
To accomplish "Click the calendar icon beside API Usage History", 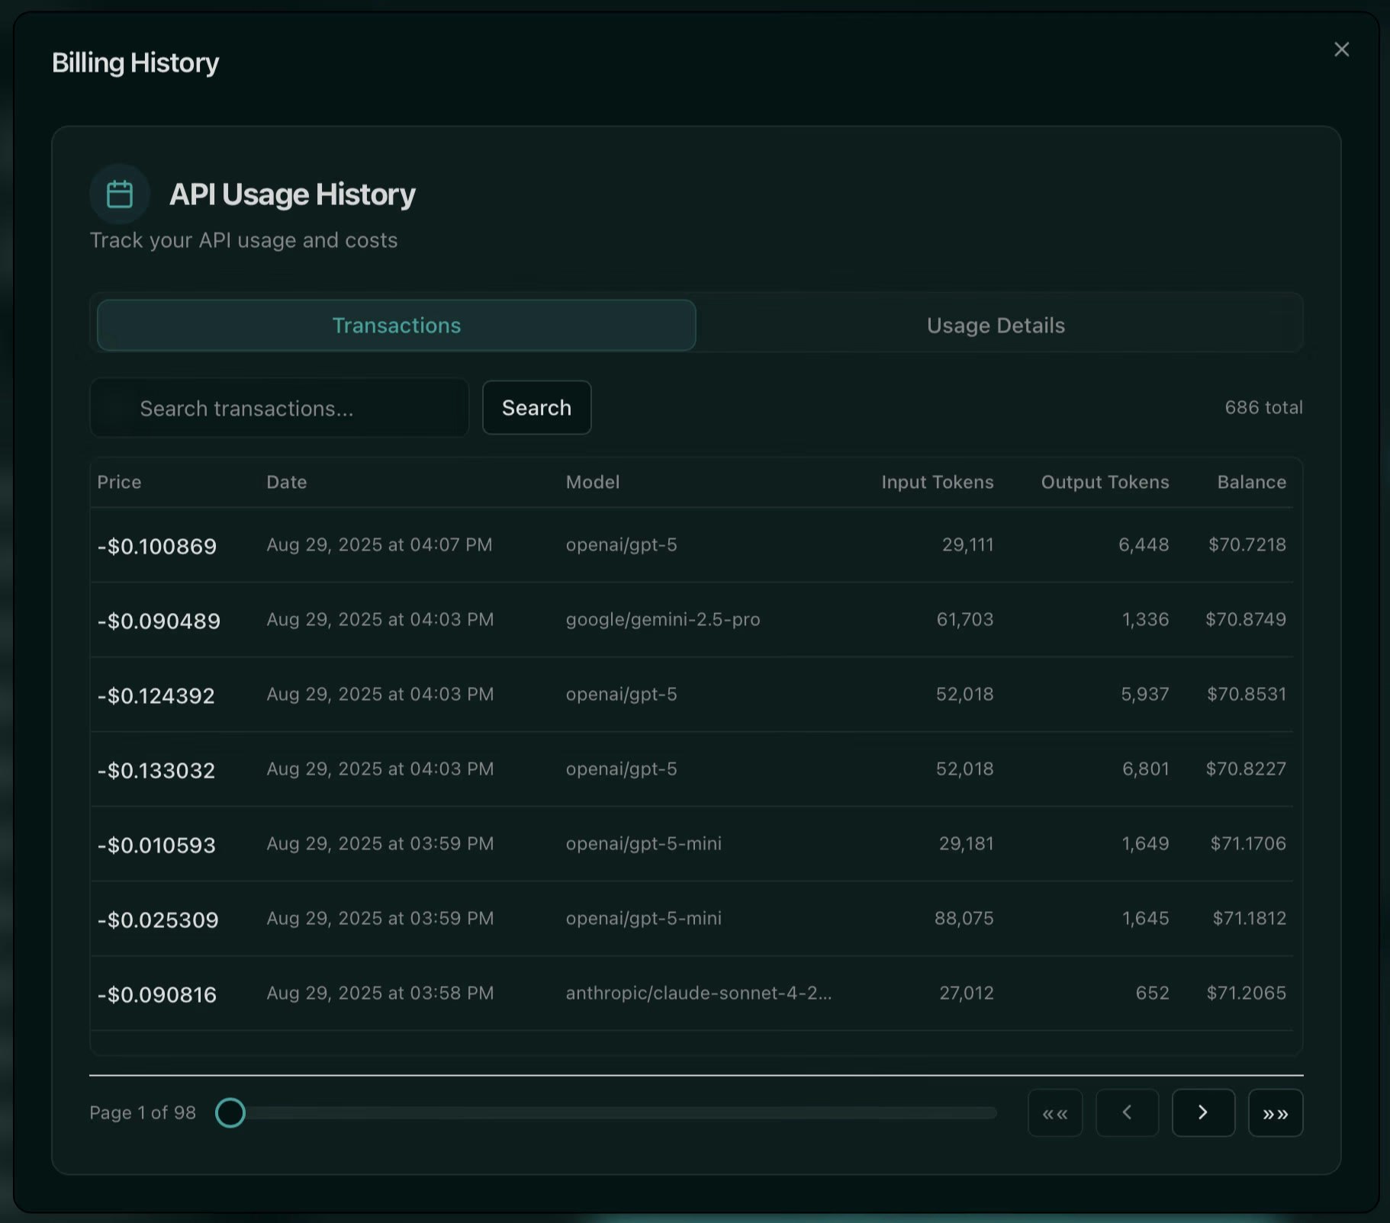I will click(x=120, y=194).
